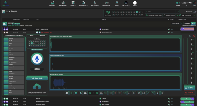Zoom in the waveform view
The width and height of the screenshot is (197, 106).
[97, 93]
